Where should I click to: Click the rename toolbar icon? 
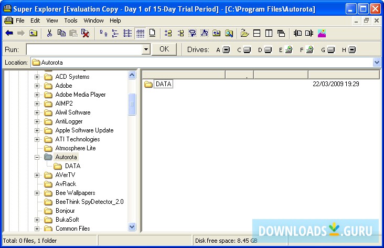pos(205,33)
